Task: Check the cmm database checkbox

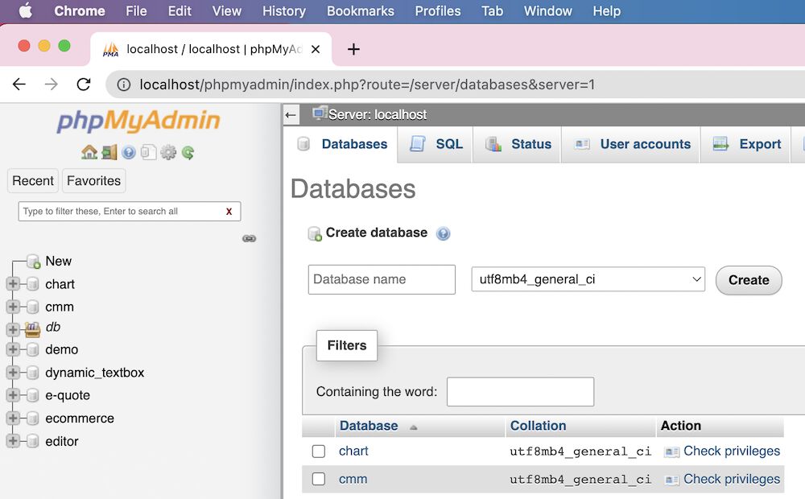Action: click(319, 479)
